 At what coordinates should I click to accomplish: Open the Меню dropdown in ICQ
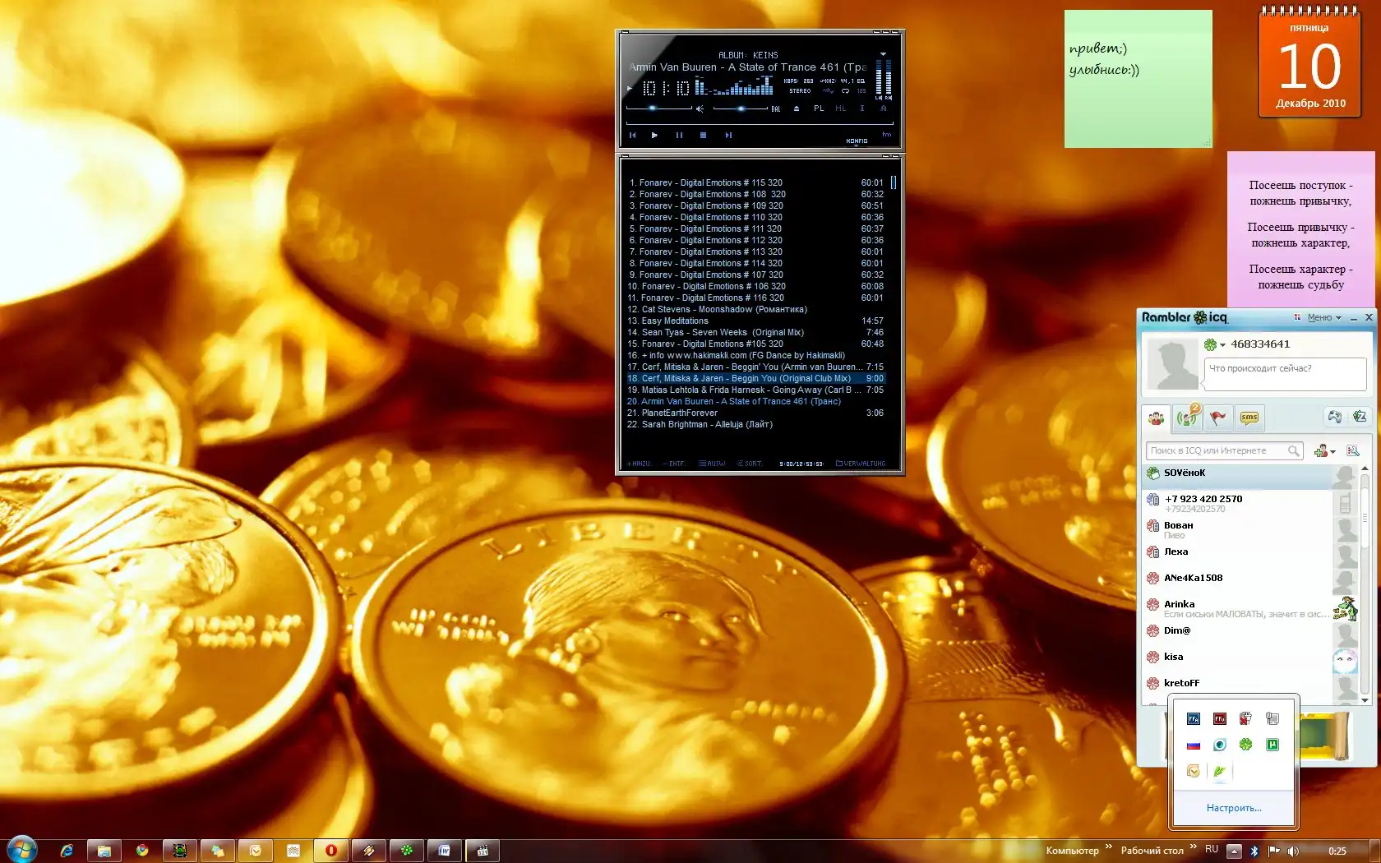coord(1323,317)
